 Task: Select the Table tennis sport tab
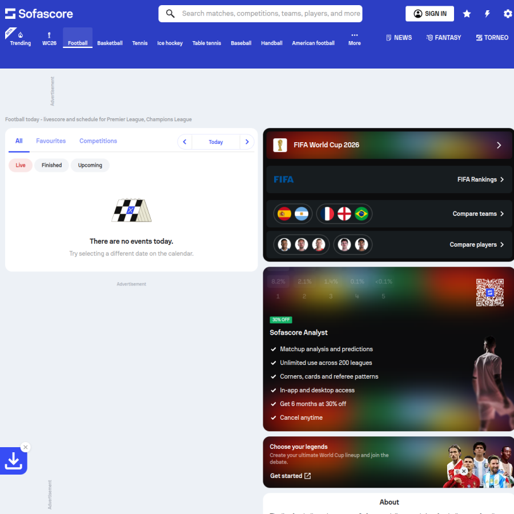207,43
